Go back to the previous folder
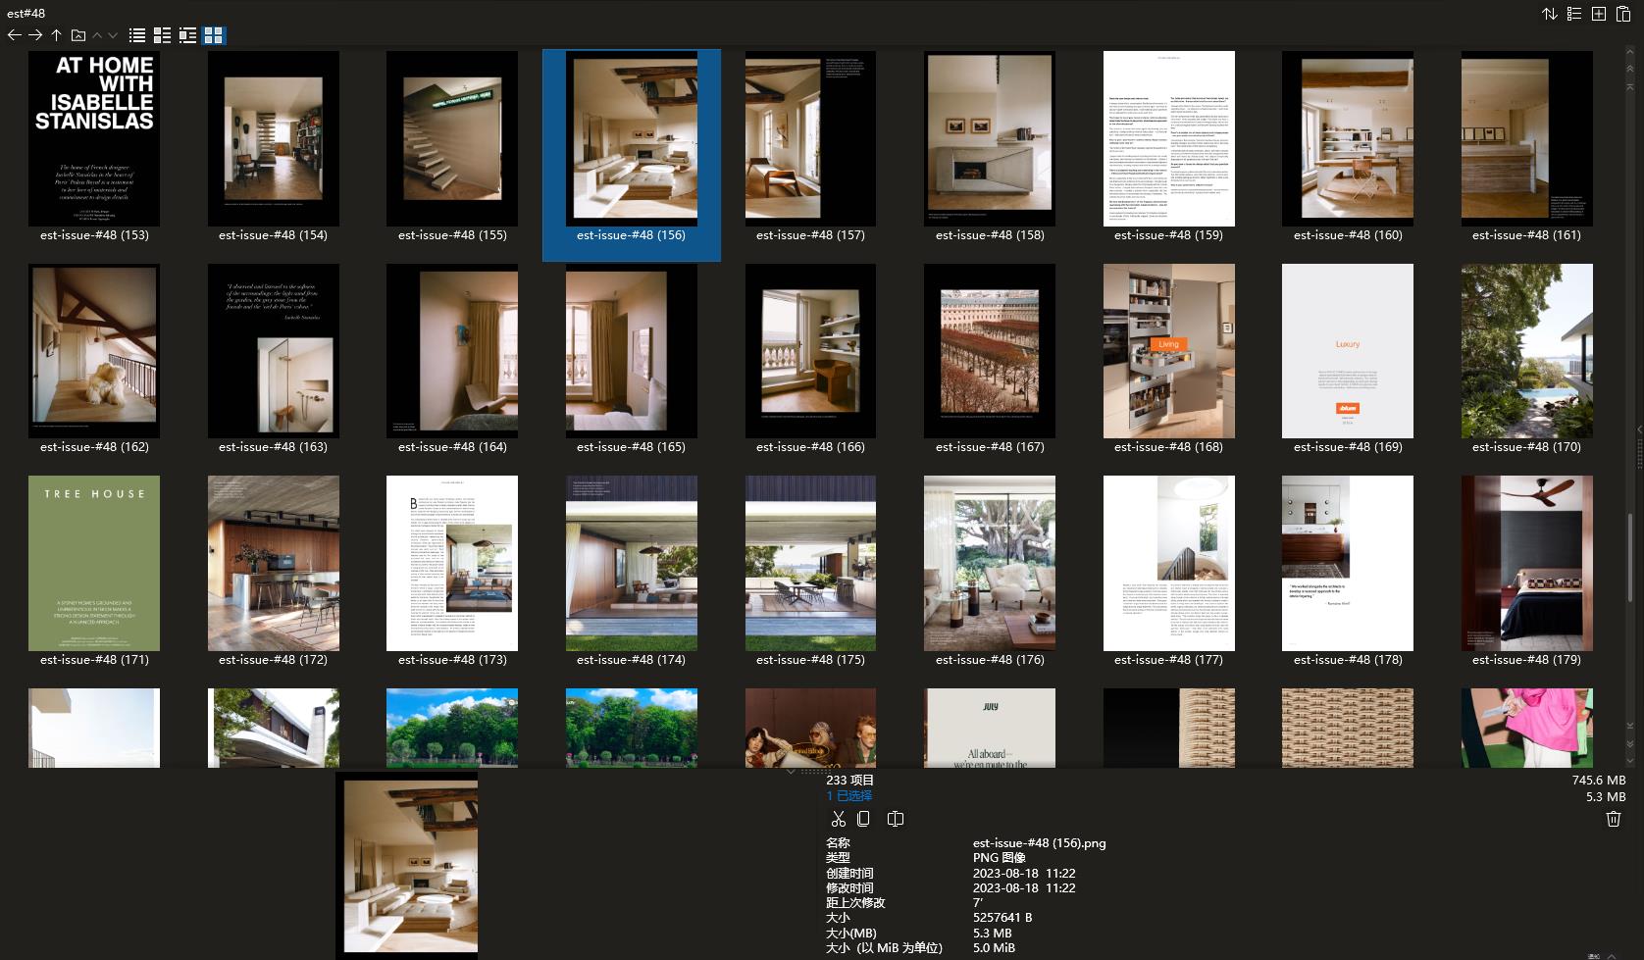This screenshot has width=1644, height=960. (x=14, y=35)
